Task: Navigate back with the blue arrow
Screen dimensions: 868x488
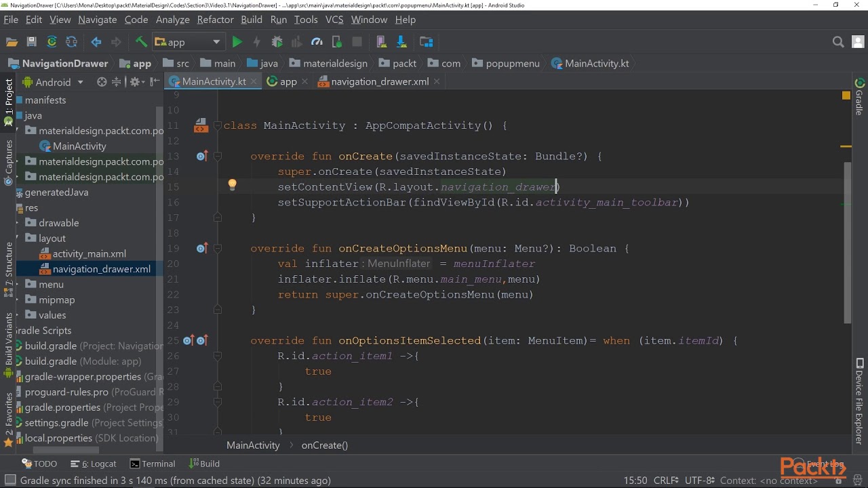Action: point(96,42)
